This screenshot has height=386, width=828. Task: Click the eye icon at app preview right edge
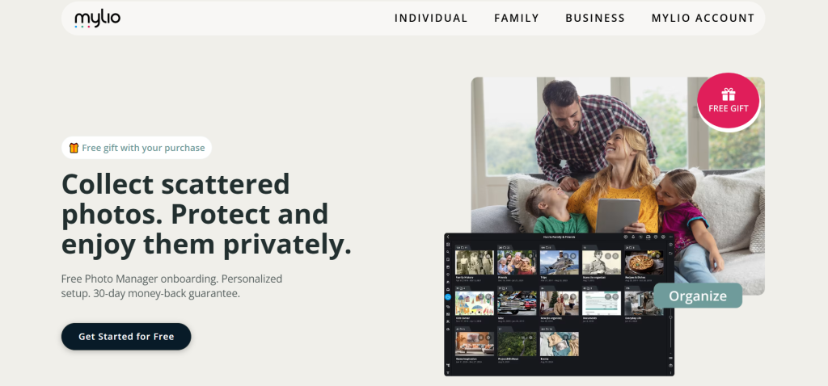(670, 245)
